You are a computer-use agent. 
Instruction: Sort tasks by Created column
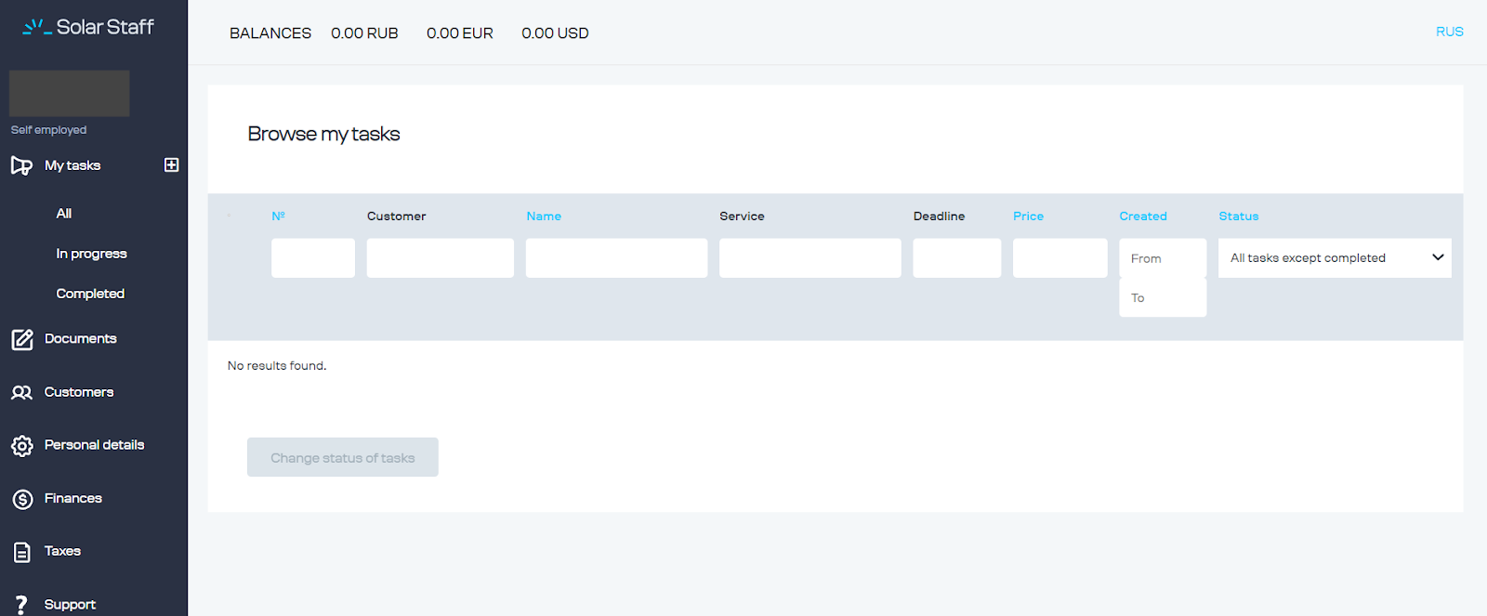pos(1142,216)
